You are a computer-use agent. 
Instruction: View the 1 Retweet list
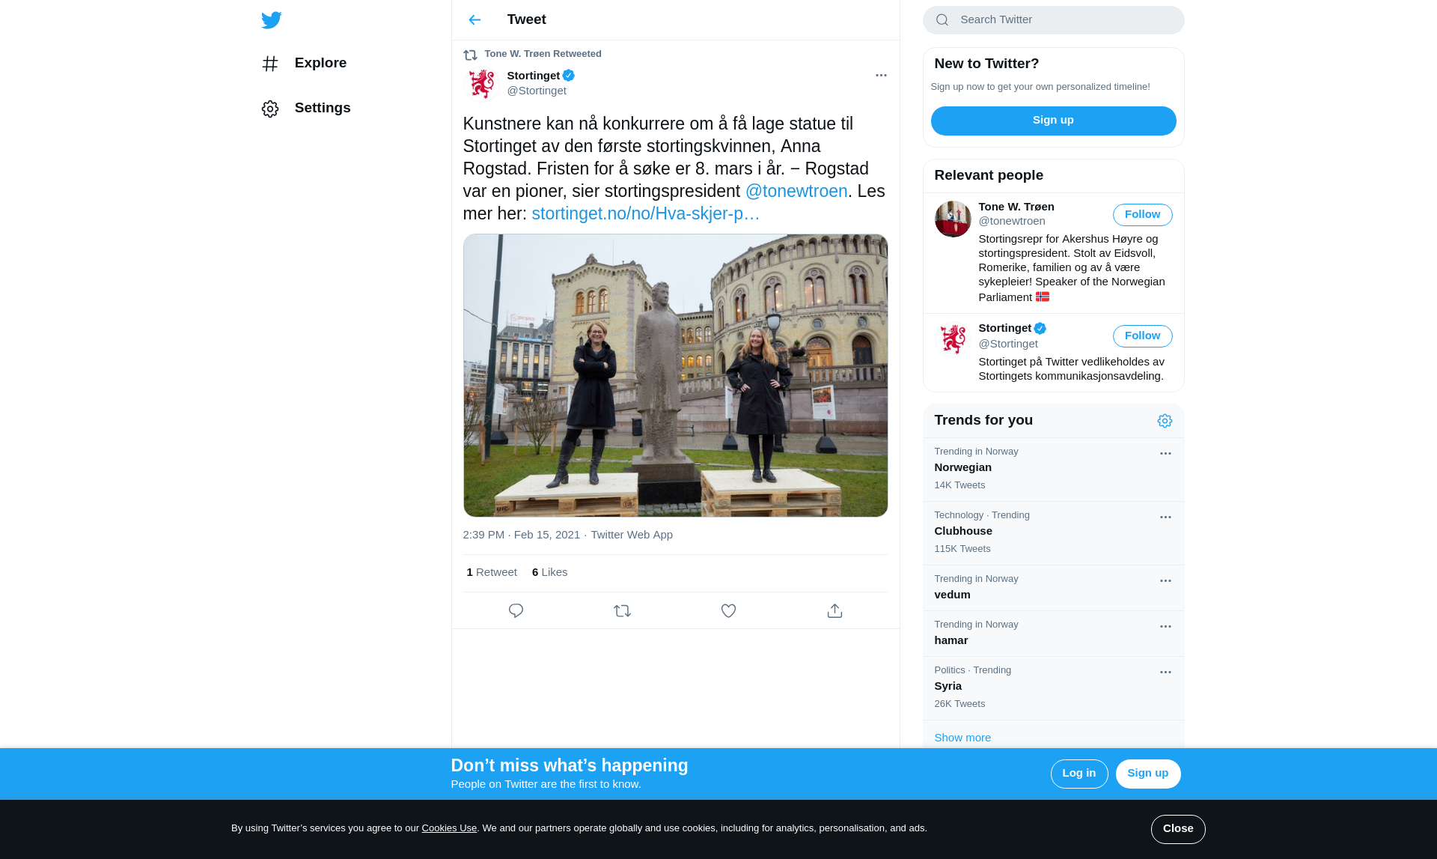point(492,573)
